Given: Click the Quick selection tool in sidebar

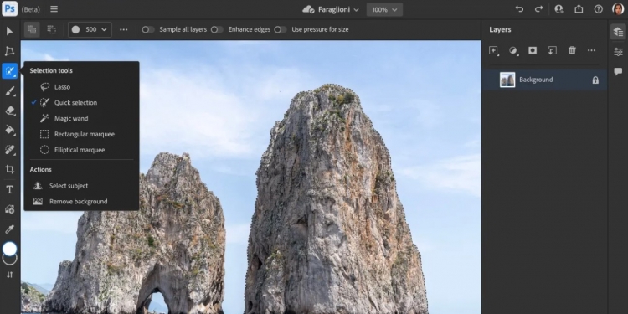Looking at the screenshot, I should pyautogui.click(x=9, y=71).
